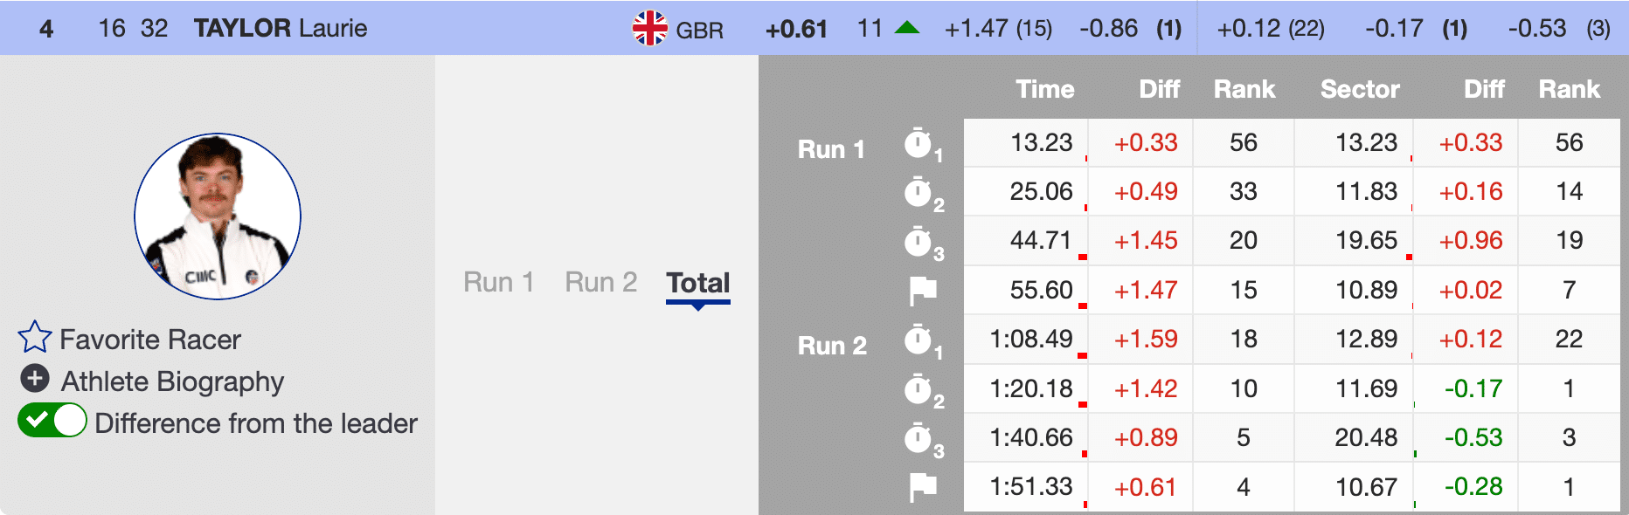Switch to the Run 1 tab
Image resolution: width=1629 pixels, height=515 pixels.
coord(498,282)
